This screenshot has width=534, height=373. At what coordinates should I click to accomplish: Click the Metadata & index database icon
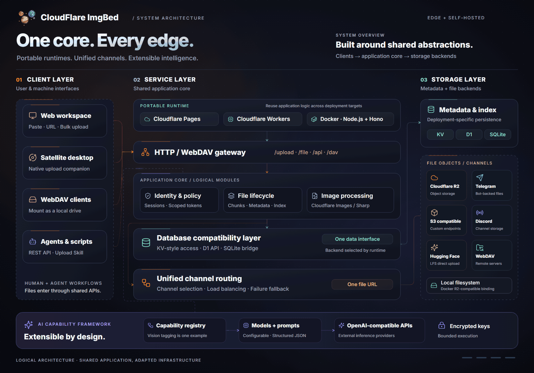point(431,110)
